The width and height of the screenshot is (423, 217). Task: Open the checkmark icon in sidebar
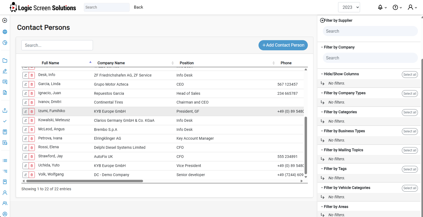coord(5,121)
